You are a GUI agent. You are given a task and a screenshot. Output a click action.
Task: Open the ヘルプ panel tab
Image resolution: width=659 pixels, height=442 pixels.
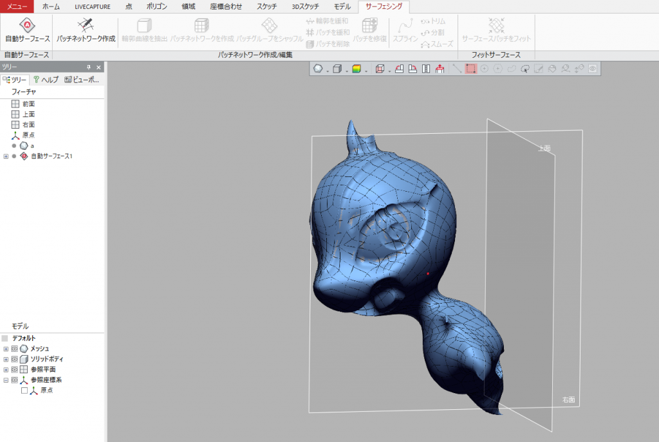pos(46,79)
